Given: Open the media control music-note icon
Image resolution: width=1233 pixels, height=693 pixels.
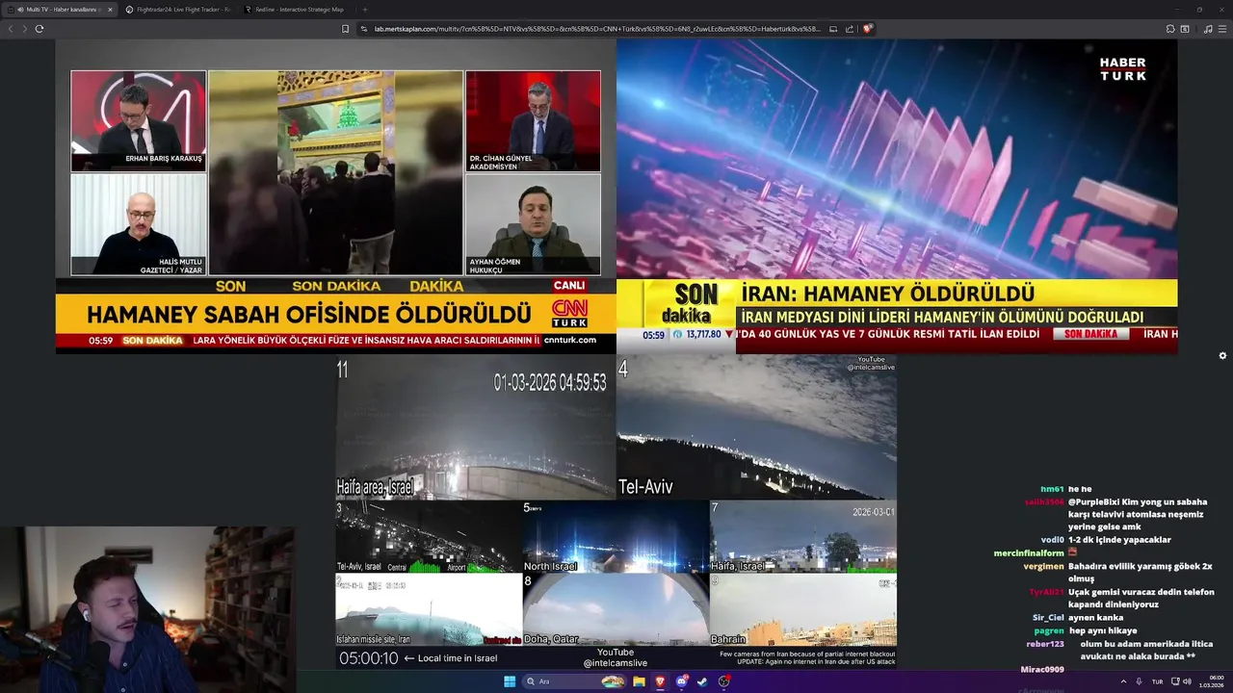Looking at the screenshot, I should click(x=1208, y=29).
